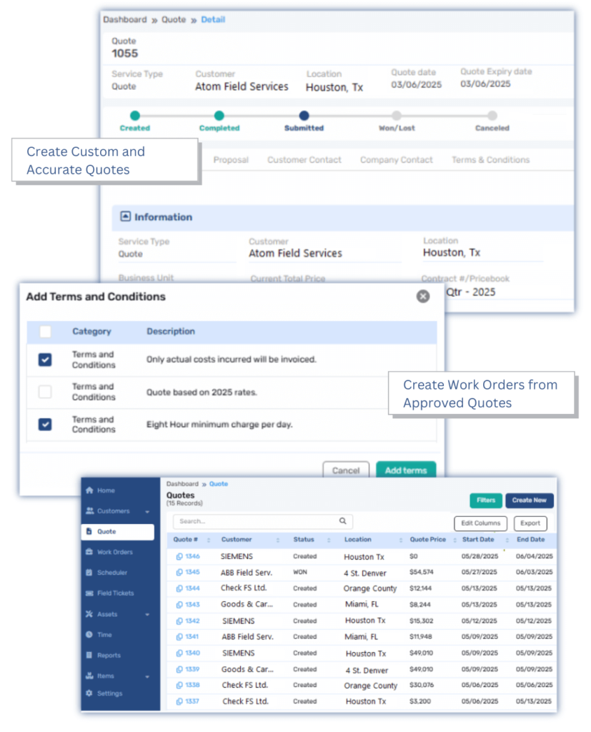Expand the Assets sidebar submenu
This screenshot has width=591, height=732.
(x=146, y=614)
